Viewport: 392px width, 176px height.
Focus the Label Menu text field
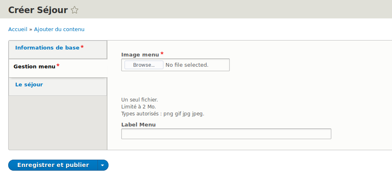226,134
